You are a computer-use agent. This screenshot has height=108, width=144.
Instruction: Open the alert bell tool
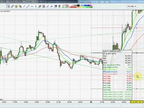pos(16,6)
